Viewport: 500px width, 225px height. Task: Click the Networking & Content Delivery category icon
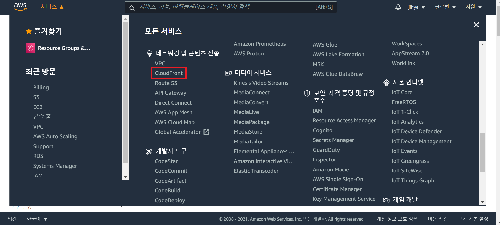point(149,54)
